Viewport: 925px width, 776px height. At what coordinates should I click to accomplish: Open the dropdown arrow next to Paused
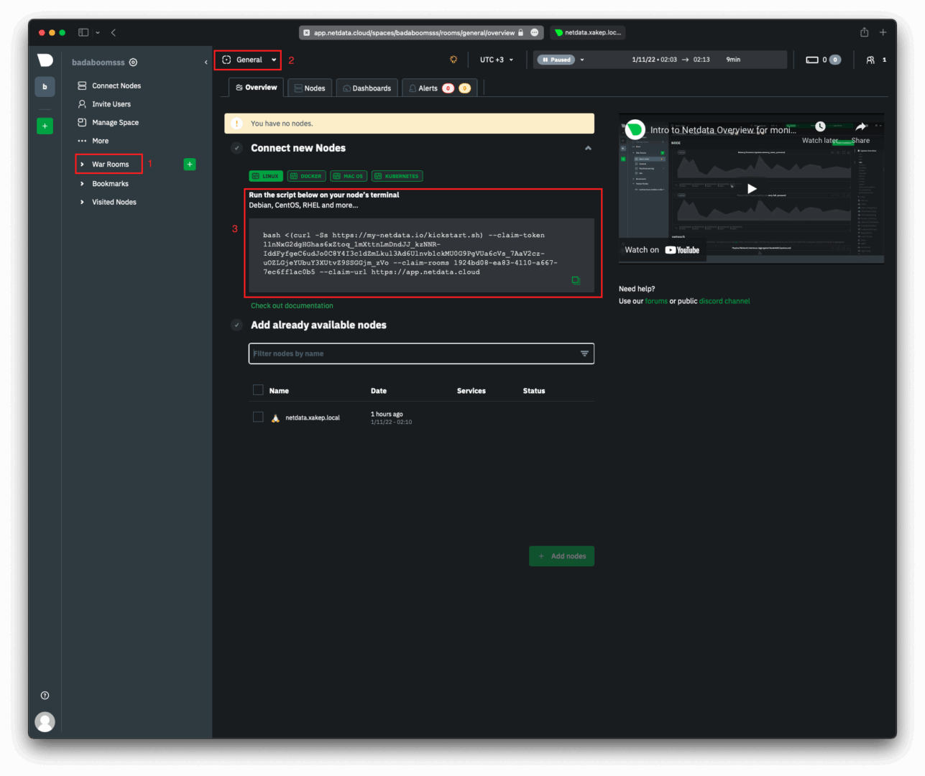click(582, 60)
